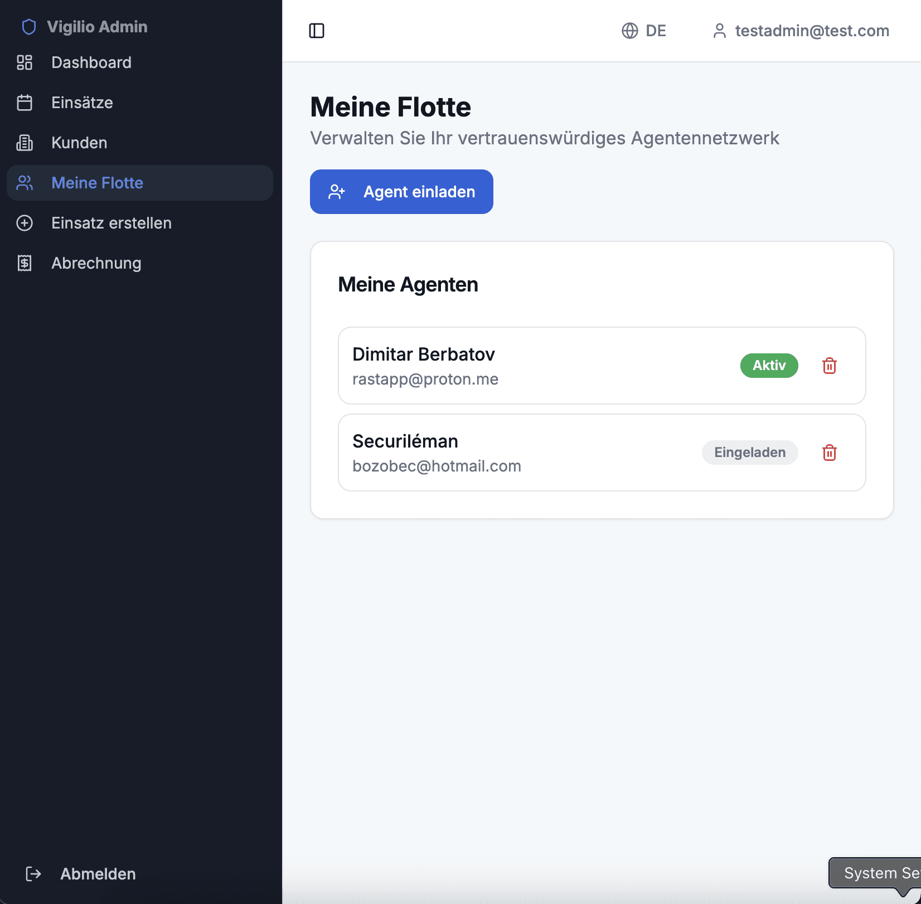Open Abrechnung using its billing icon

click(25, 263)
